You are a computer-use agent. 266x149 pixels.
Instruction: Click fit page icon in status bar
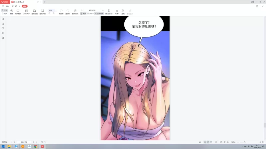(x=224, y=142)
